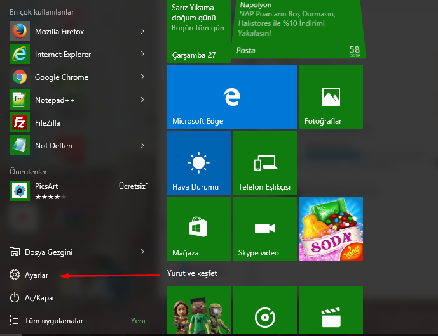Select the FileZilla label
This screenshot has height=336, width=438.
click(x=48, y=123)
